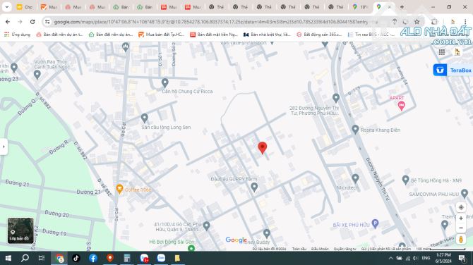Image resolution: width=473 pixels, height=265 pixels.
Task: Click the Rosita Khang Điền map marker
Action: 355,130
